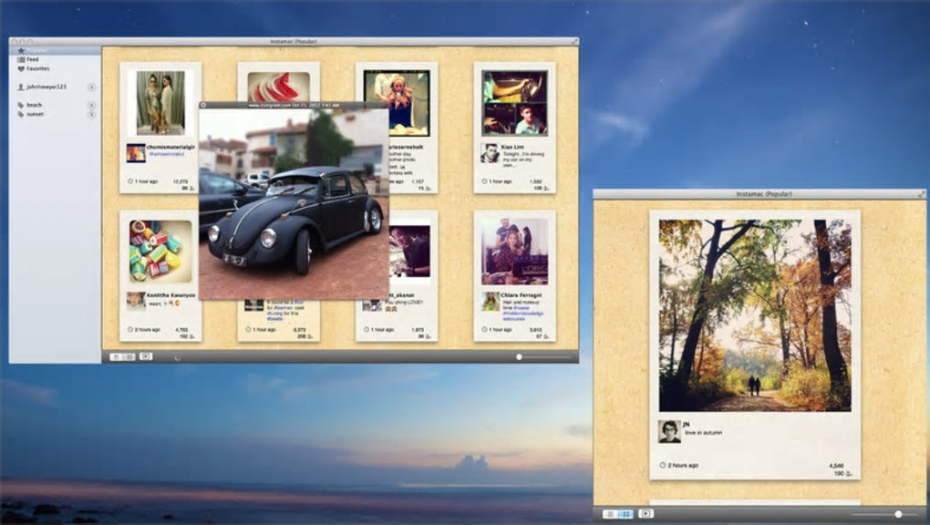
Task: Click the clock icon on Xian Lim card
Action: 484,181
